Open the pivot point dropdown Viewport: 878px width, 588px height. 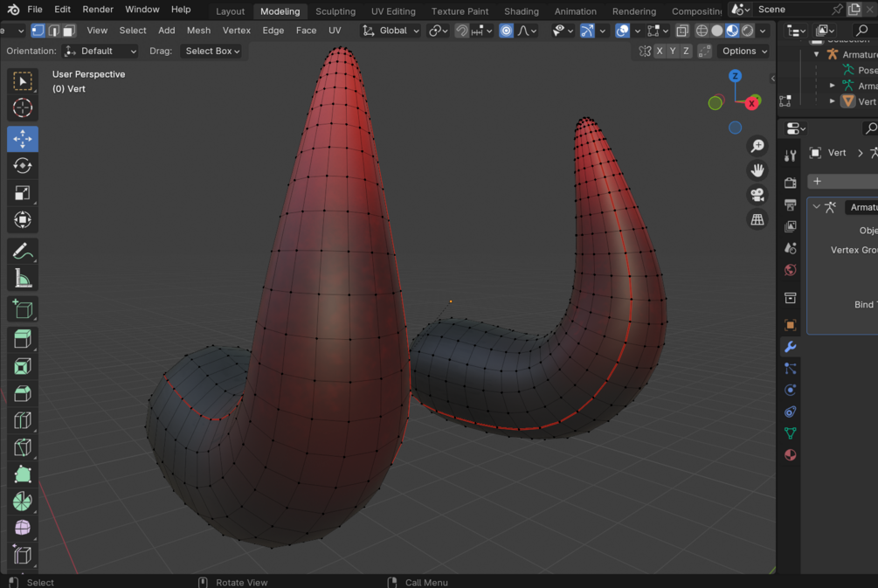[438, 31]
